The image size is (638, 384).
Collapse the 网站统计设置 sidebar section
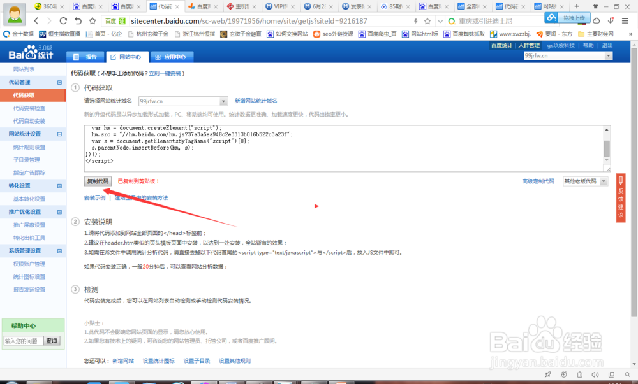pos(59,134)
